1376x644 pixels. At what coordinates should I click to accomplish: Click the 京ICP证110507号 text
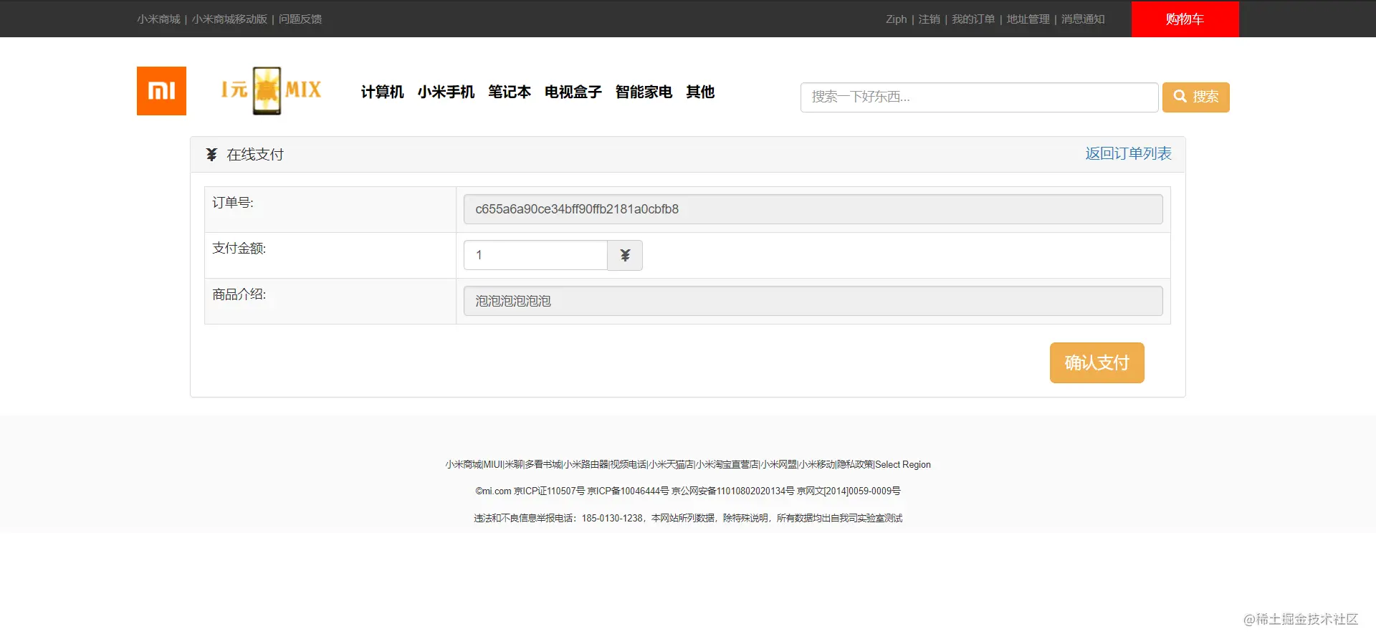549,491
